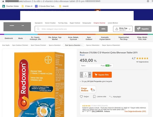Click the ARA search button
The width and height of the screenshot is (153, 117).
point(103,29)
